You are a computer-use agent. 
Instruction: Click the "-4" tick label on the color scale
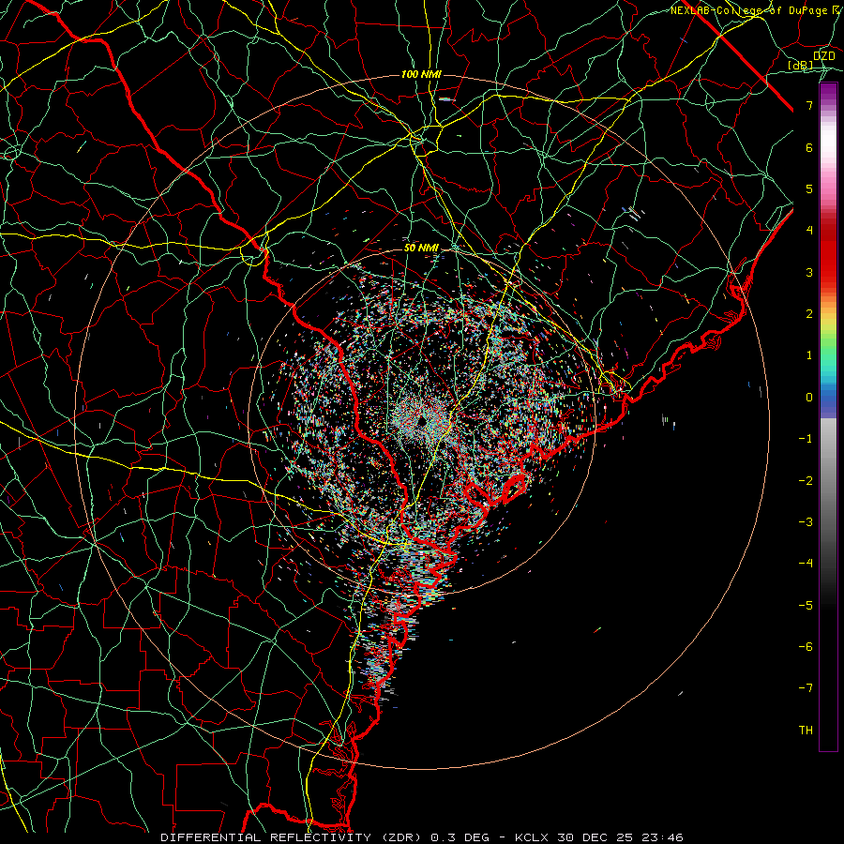(x=806, y=564)
